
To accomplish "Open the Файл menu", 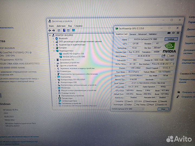I will 51,26.
